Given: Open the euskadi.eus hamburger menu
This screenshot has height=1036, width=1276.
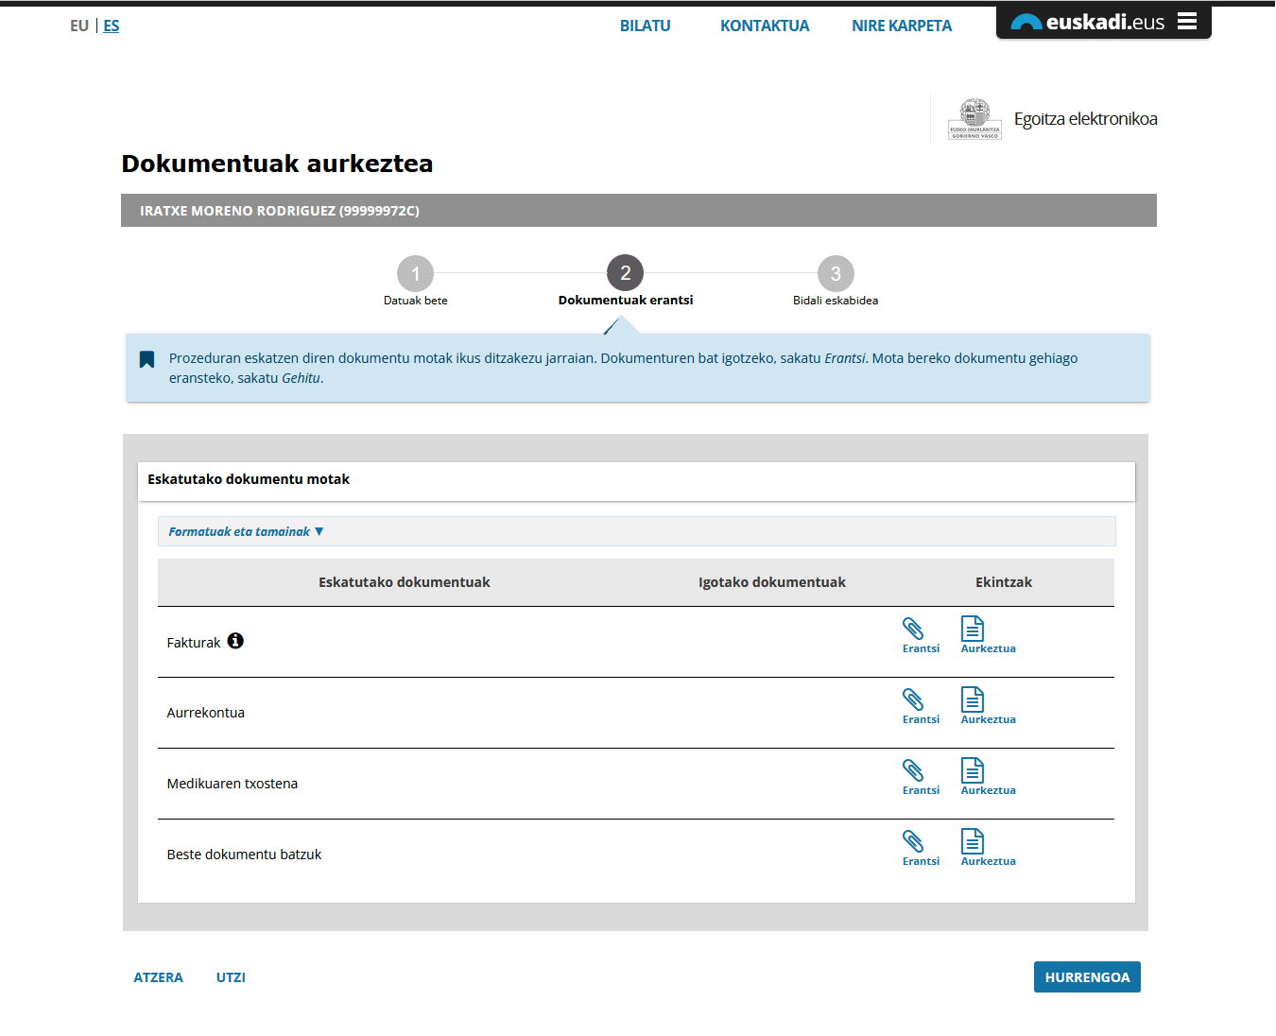Looking at the screenshot, I should (x=1187, y=22).
